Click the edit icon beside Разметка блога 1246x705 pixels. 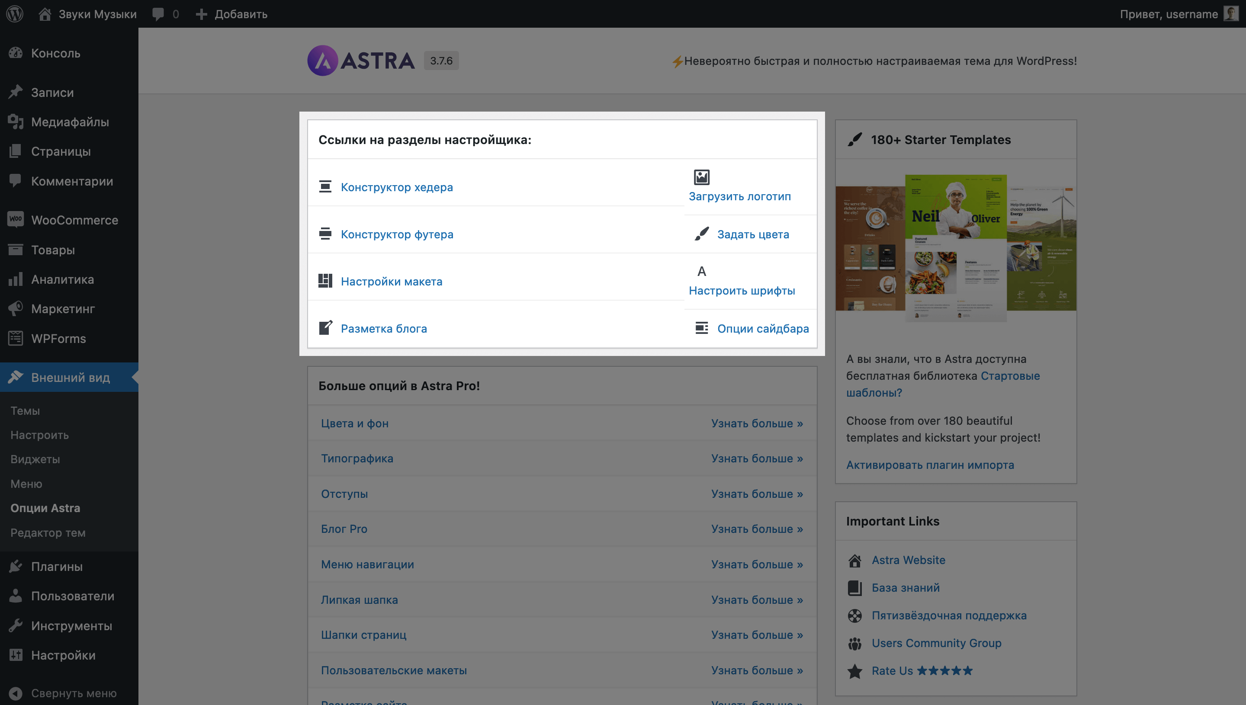click(325, 328)
